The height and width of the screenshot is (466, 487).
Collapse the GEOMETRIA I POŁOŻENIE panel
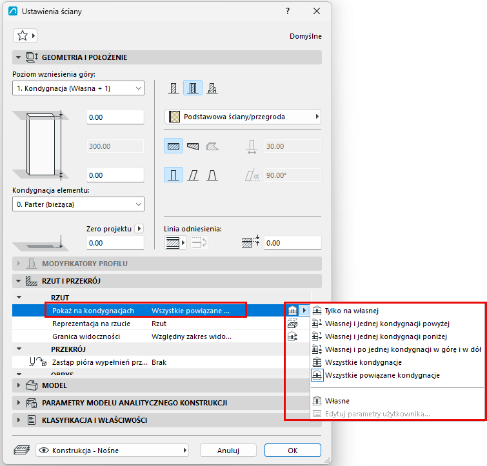click(x=18, y=57)
